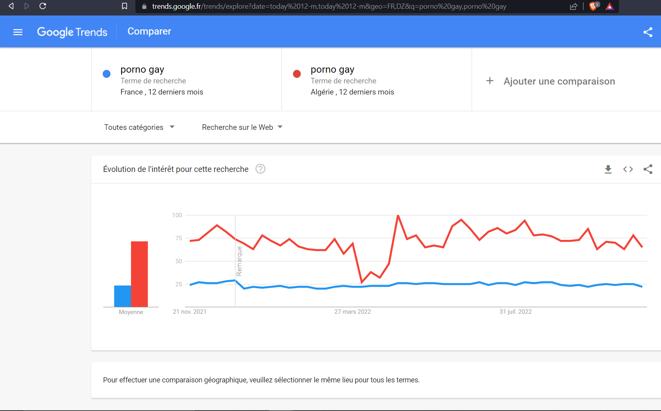Click the embed code icon

(628, 170)
